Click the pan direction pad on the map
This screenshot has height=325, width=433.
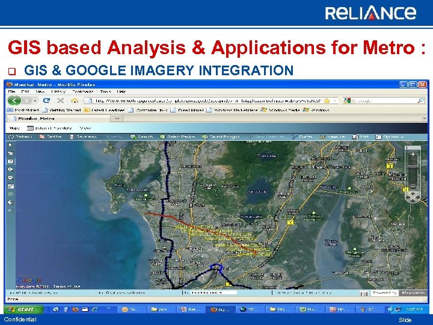tap(413, 197)
